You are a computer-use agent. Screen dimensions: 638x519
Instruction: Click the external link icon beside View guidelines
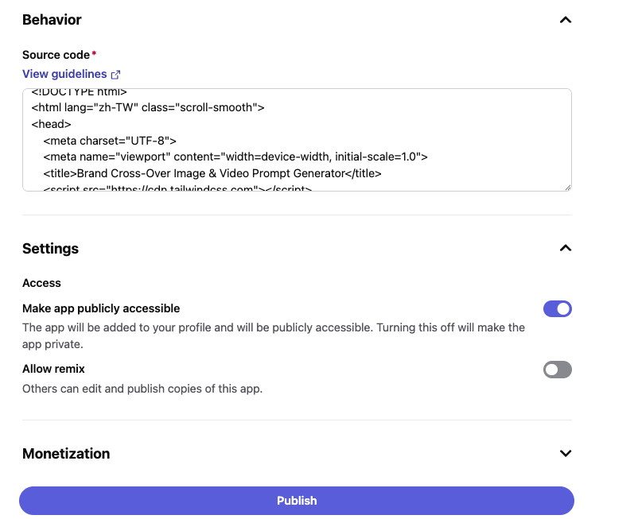click(x=115, y=75)
